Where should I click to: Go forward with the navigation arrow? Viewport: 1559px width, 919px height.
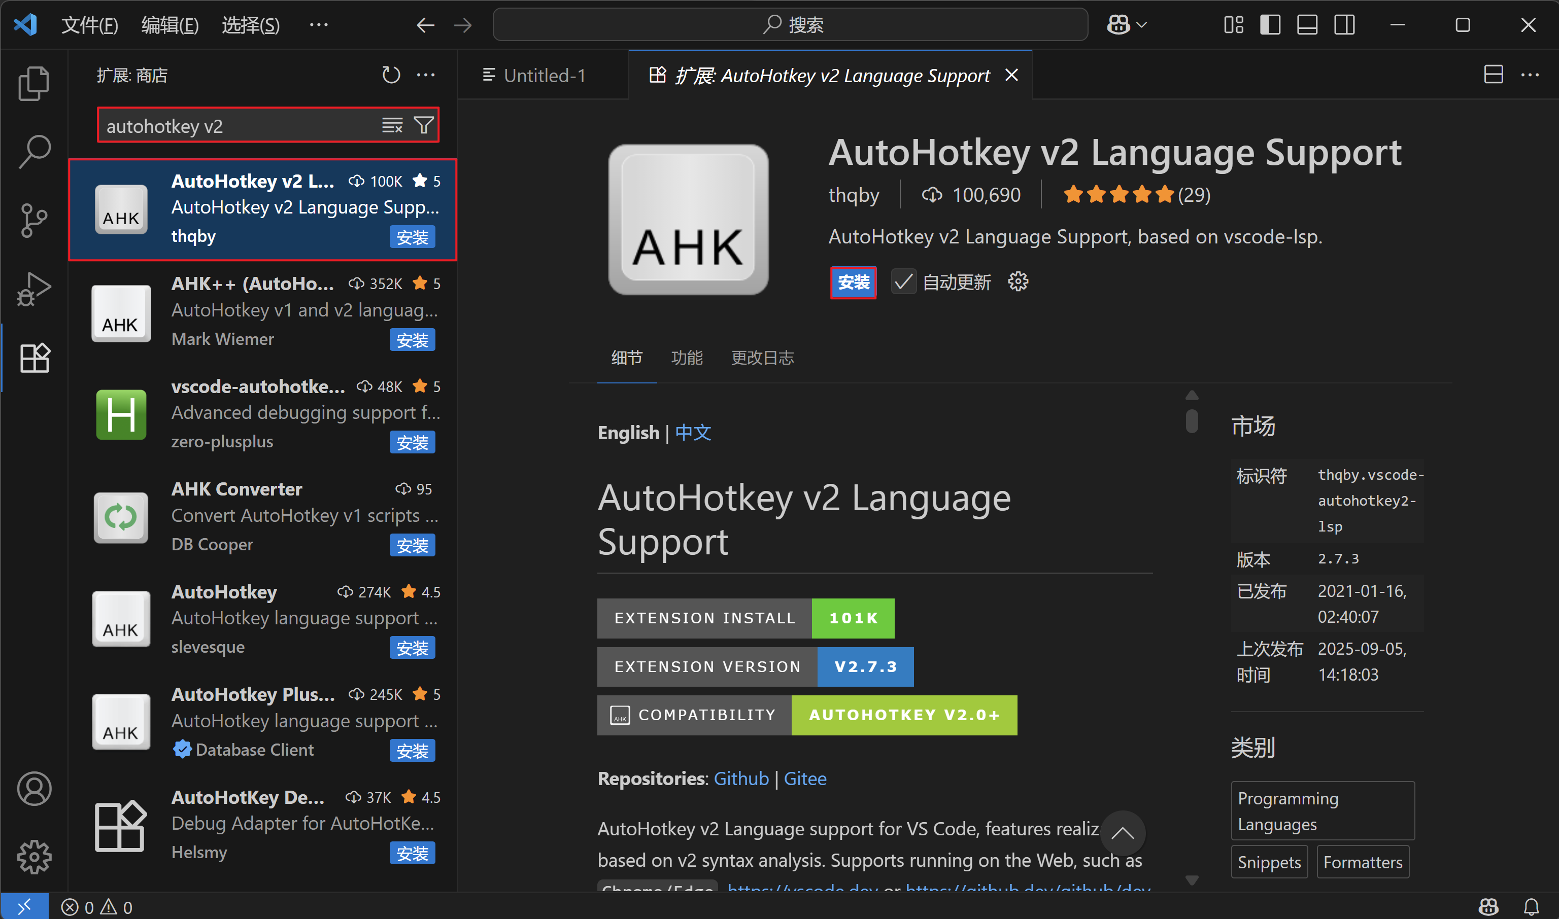(462, 25)
